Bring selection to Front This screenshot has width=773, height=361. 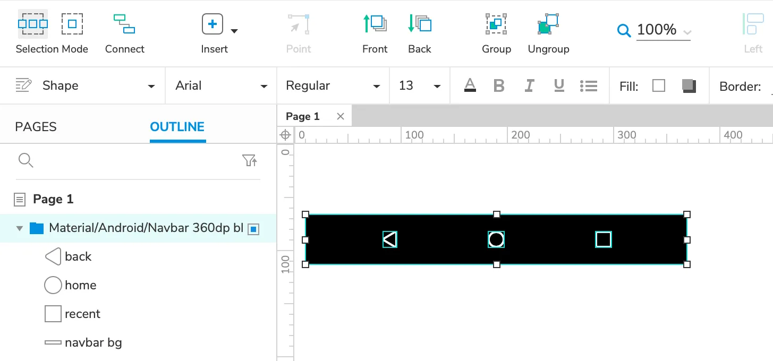click(375, 32)
